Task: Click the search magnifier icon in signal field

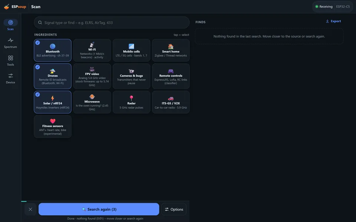Action: [x=40, y=23]
